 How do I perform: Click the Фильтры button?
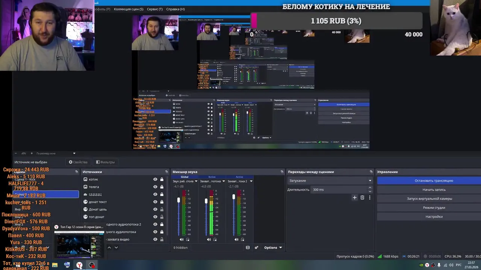click(105, 162)
